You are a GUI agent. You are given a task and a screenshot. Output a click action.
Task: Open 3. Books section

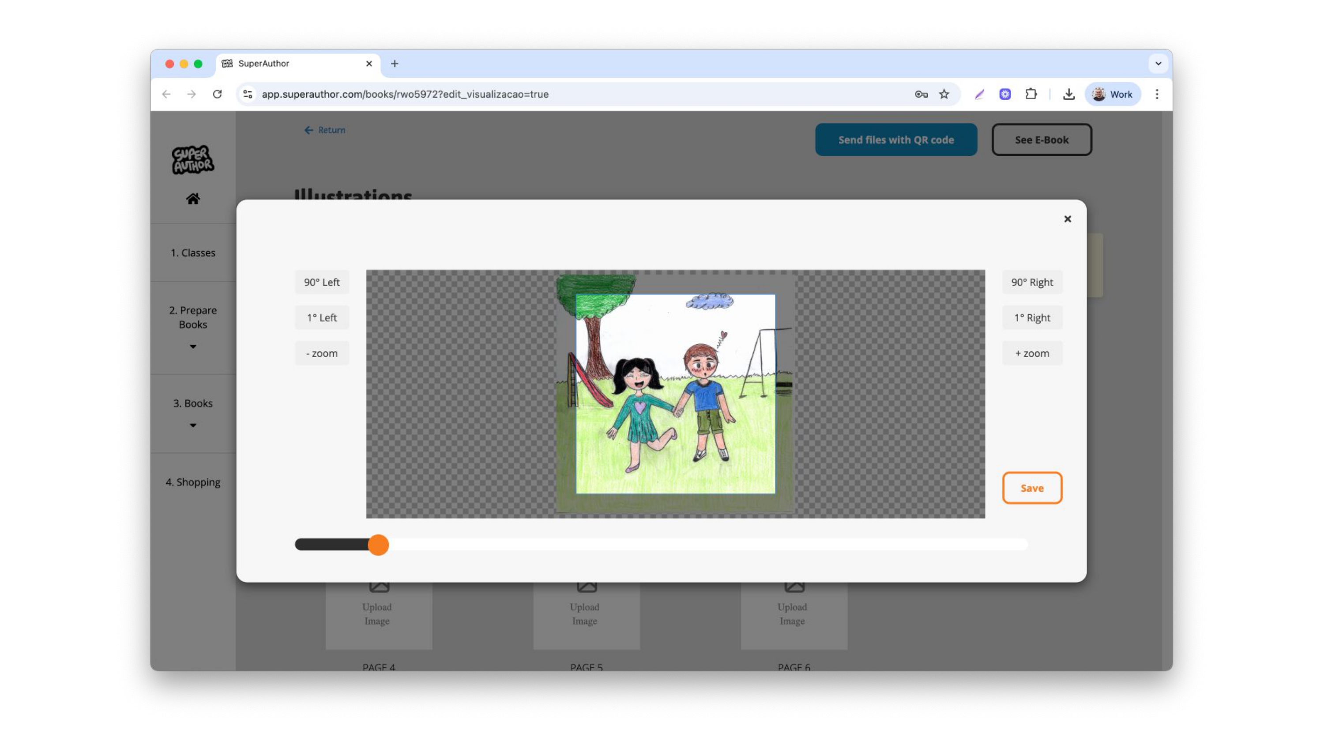pyautogui.click(x=193, y=403)
